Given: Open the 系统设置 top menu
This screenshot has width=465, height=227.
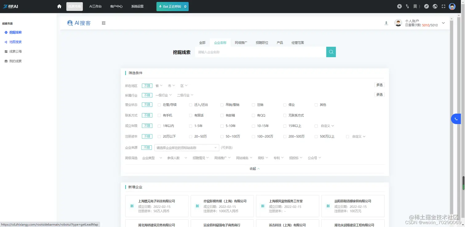Looking at the screenshot, I should point(137,6).
